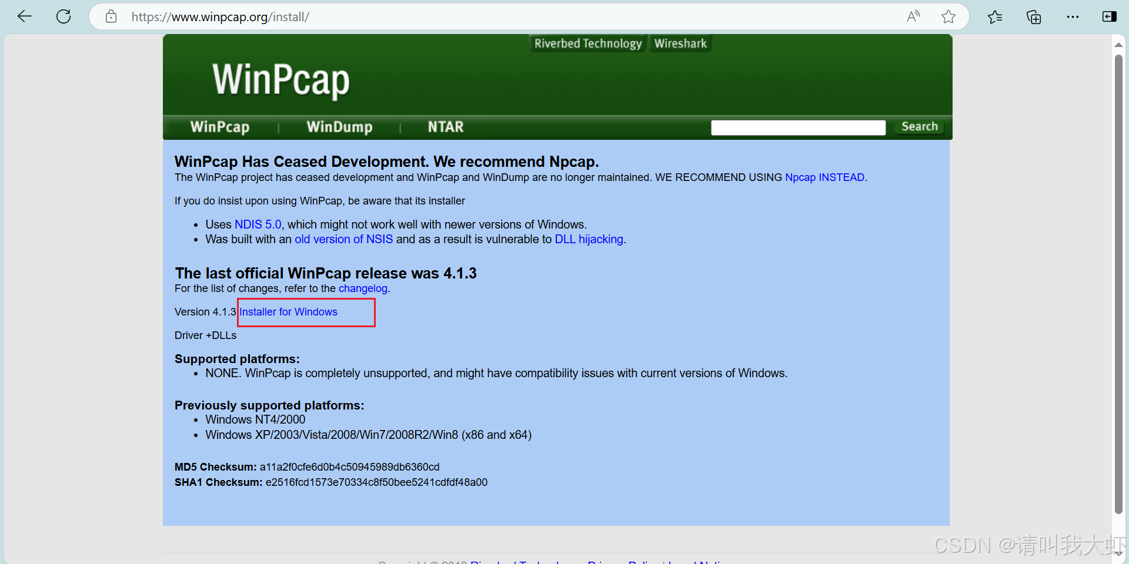Open the NDIS 5.0 link
The width and height of the screenshot is (1129, 564).
click(258, 224)
